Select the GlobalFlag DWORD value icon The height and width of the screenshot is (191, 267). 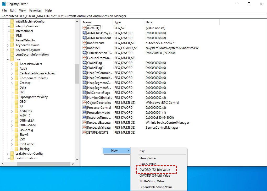pyautogui.click(x=85, y=63)
